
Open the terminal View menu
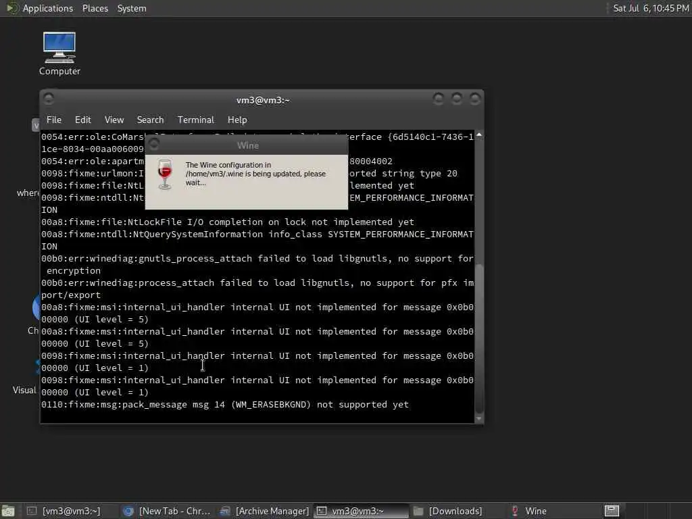point(114,120)
